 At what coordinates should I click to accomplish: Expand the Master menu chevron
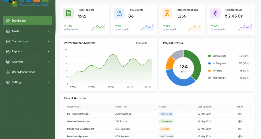[x=48, y=31]
